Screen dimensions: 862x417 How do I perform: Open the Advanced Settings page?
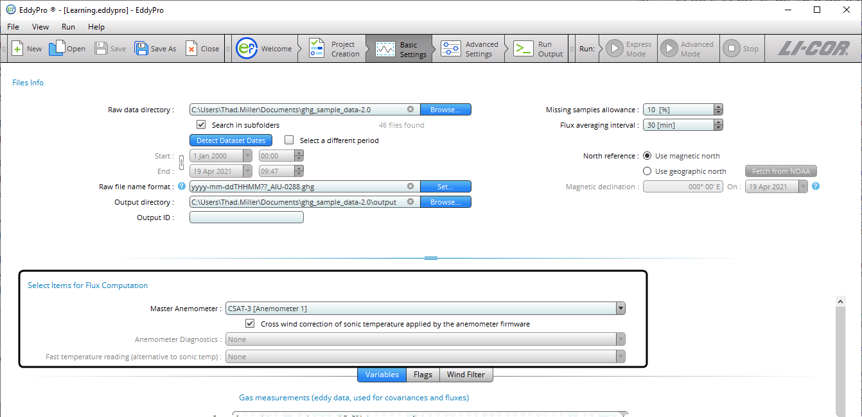pyautogui.click(x=470, y=49)
